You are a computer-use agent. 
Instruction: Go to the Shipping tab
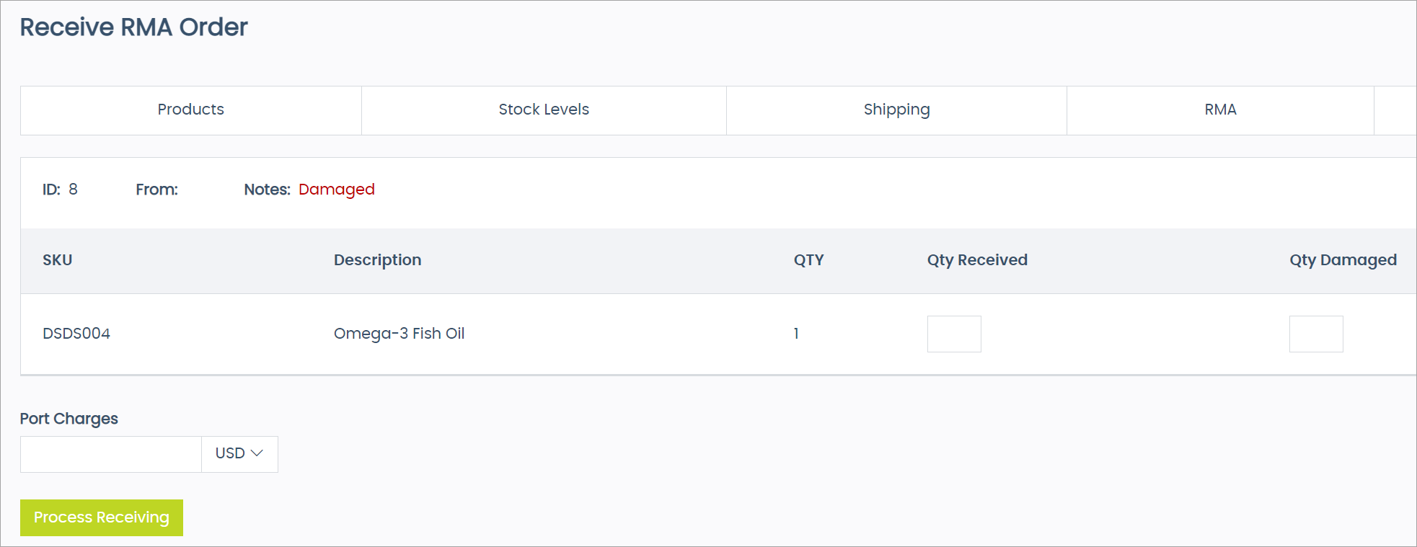coord(896,110)
